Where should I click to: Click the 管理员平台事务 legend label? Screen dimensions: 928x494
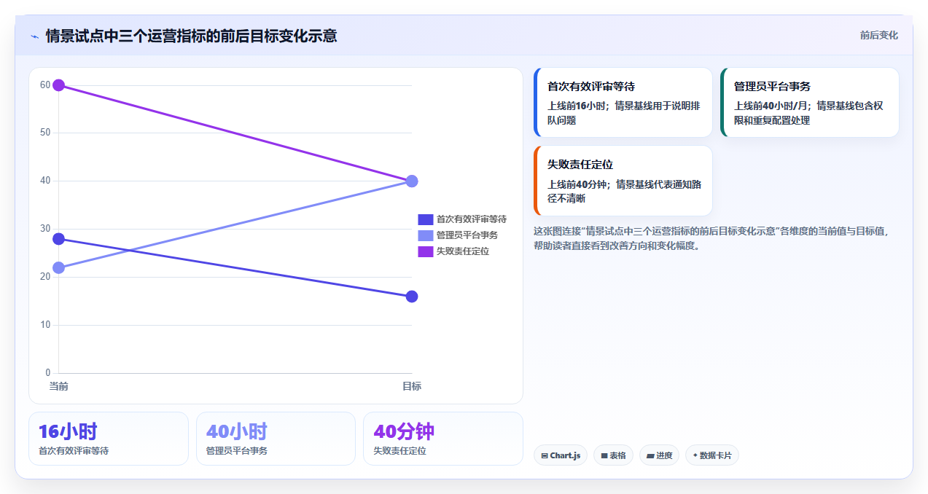(467, 235)
